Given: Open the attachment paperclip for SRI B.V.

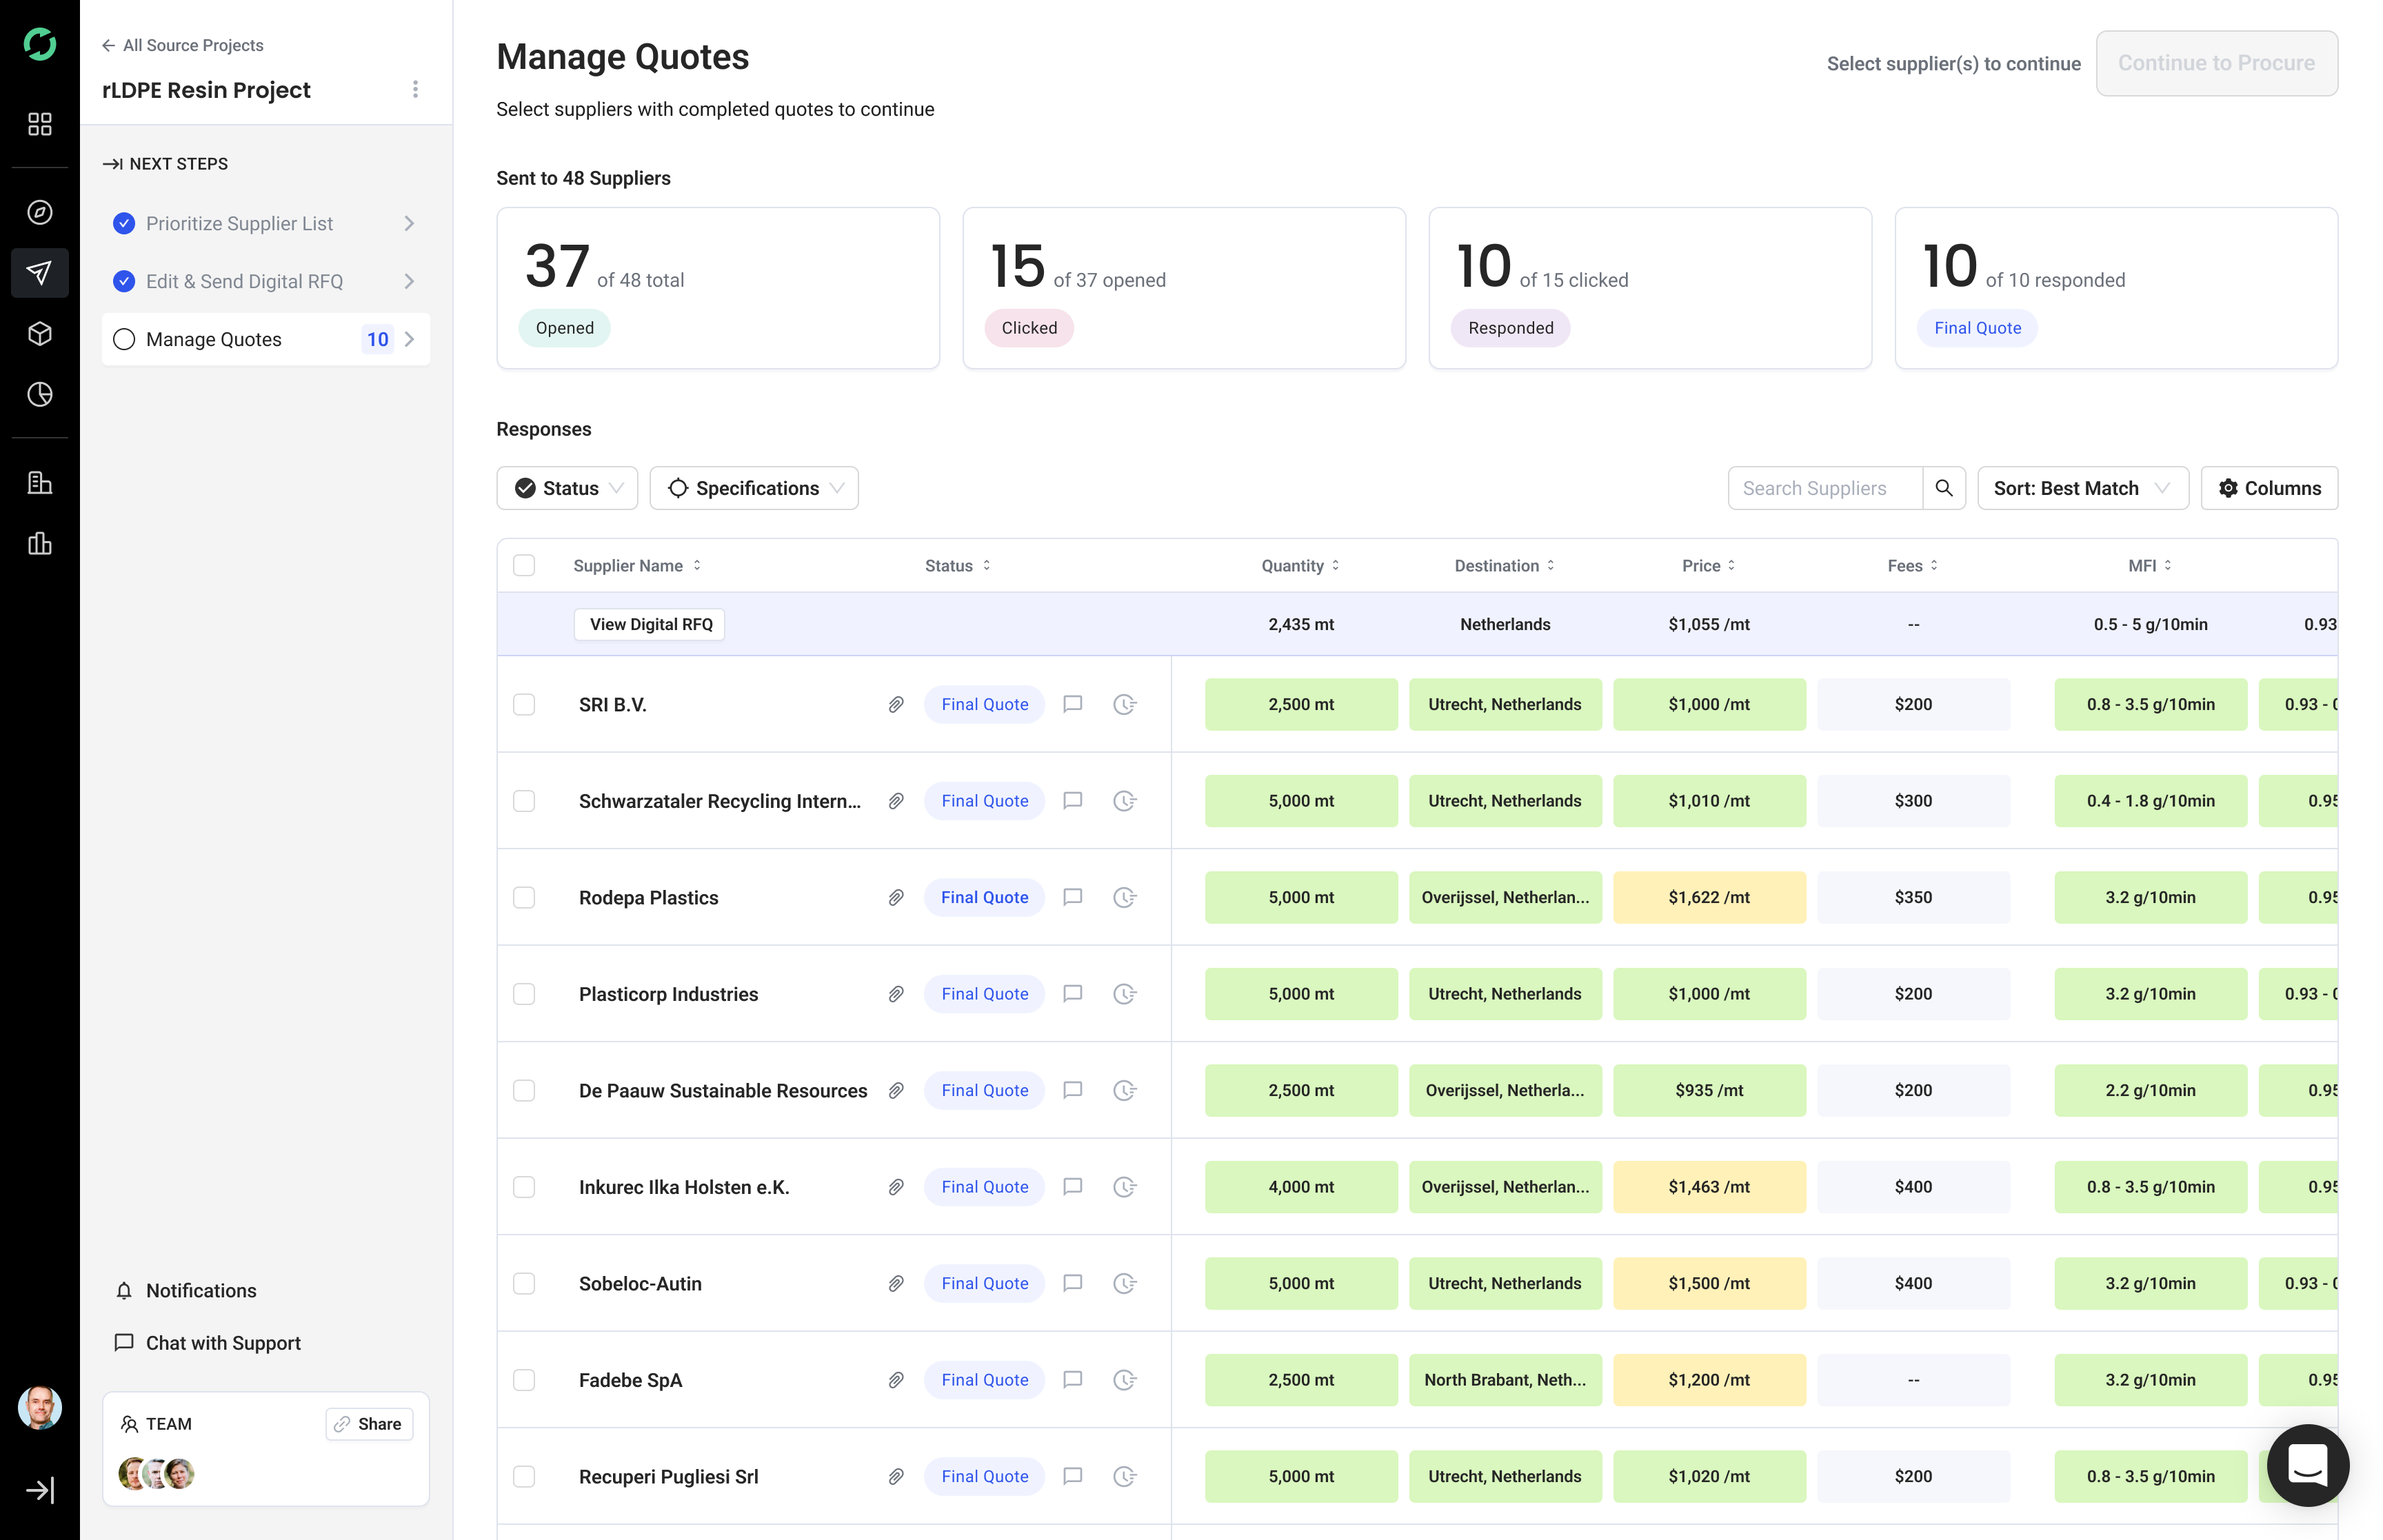Looking at the screenshot, I should click(896, 705).
